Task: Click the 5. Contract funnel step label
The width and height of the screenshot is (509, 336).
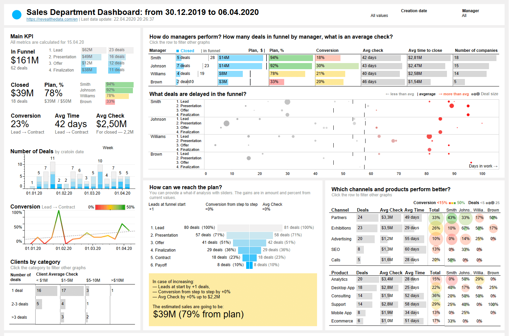Action: click(160, 258)
